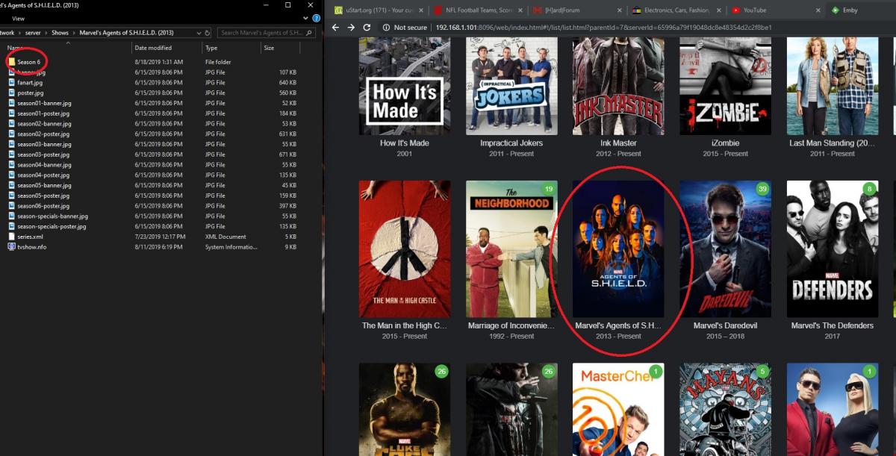Sort files by Date modified column
The image size is (896, 456).
pyautogui.click(x=153, y=48)
